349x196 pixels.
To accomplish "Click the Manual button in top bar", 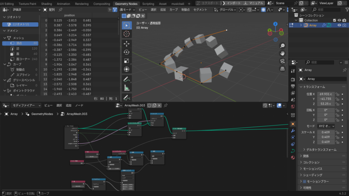I will 254,3.
